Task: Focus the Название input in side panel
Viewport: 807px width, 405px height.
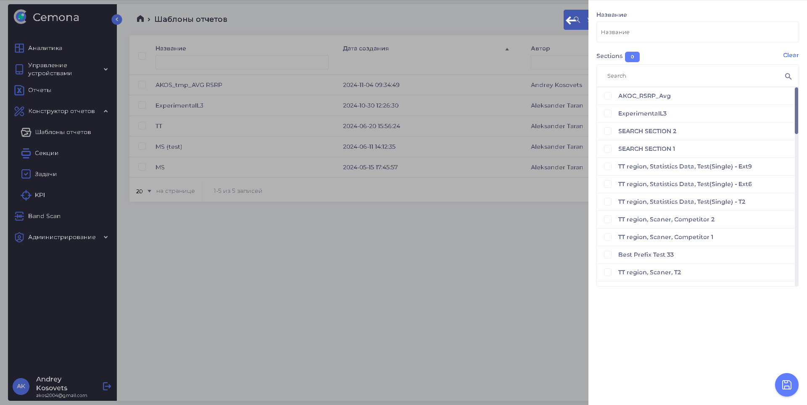Action: pos(697,32)
